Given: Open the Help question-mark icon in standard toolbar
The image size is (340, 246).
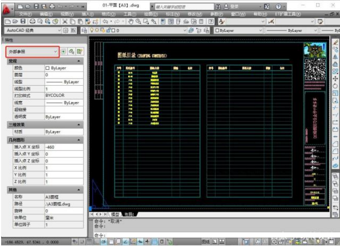Looking at the screenshot, I should [x=211, y=21].
